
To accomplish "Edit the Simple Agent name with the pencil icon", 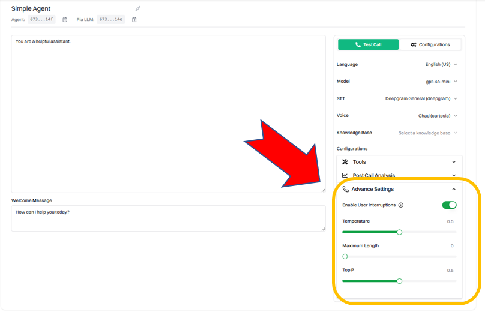I will (x=138, y=8).
